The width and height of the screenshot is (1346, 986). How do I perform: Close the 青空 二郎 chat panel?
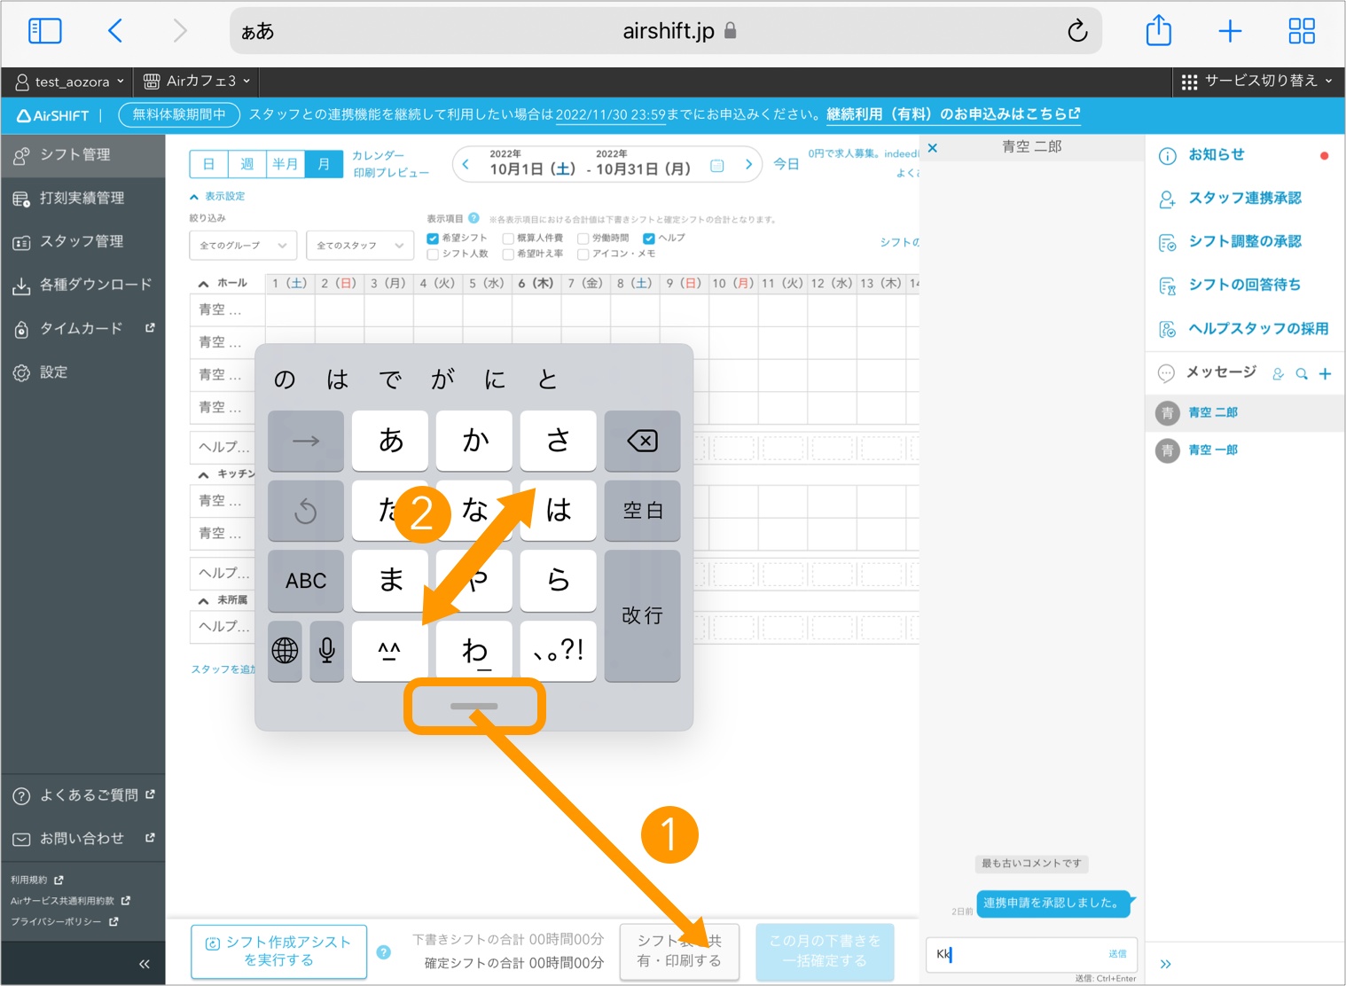tap(933, 148)
